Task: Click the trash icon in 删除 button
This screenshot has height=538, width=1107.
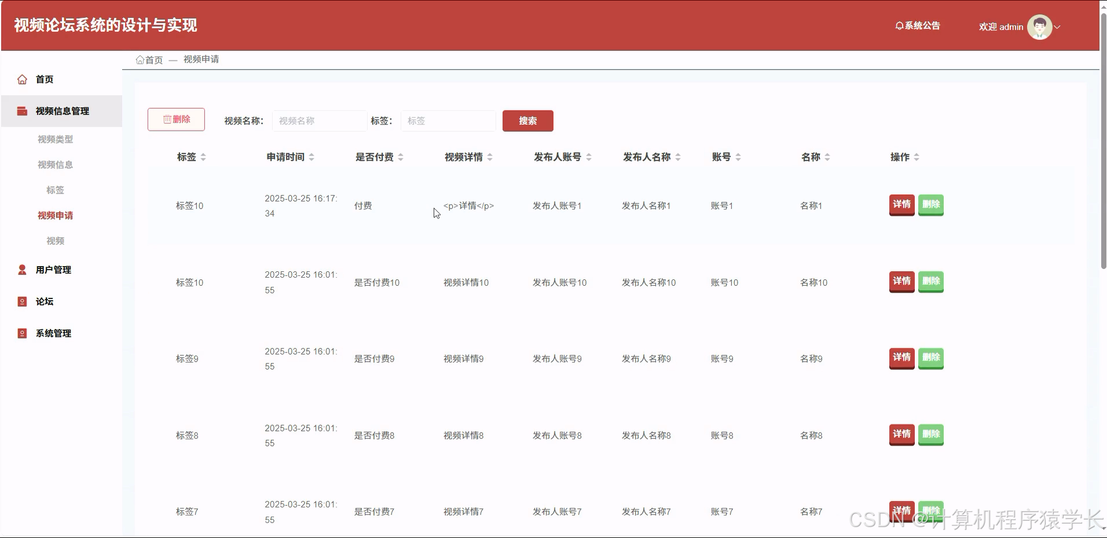Action: [166, 119]
